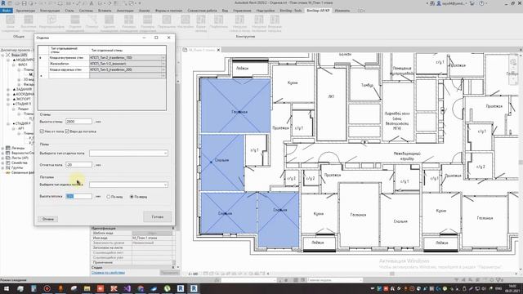523x294 pixels.
Task: Click the navigation wheel in drawing view
Action: (x=513, y=62)
